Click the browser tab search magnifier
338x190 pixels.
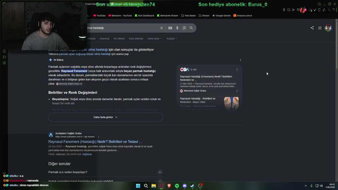coord(319,4)
